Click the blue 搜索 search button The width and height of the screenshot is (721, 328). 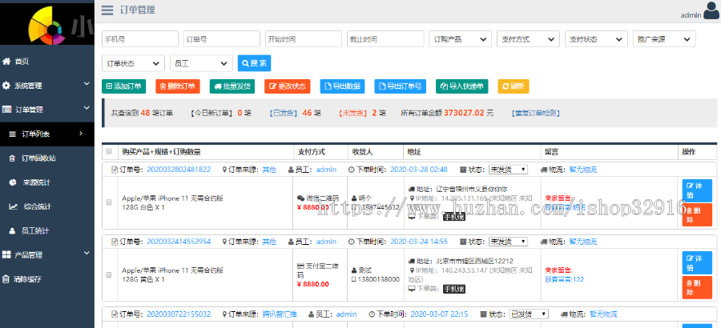254,63
